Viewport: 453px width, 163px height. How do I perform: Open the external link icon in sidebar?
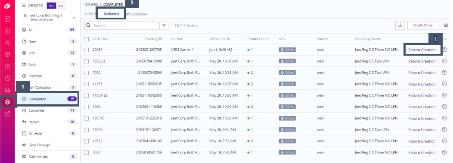tap(7, 114)
